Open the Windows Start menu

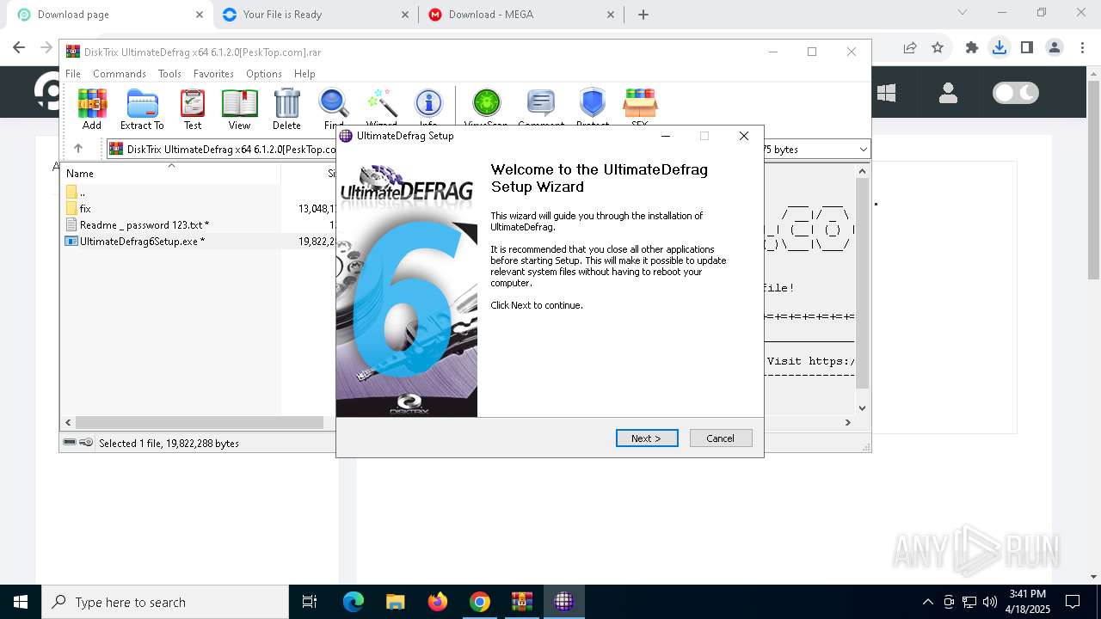[x=20, y=602]
